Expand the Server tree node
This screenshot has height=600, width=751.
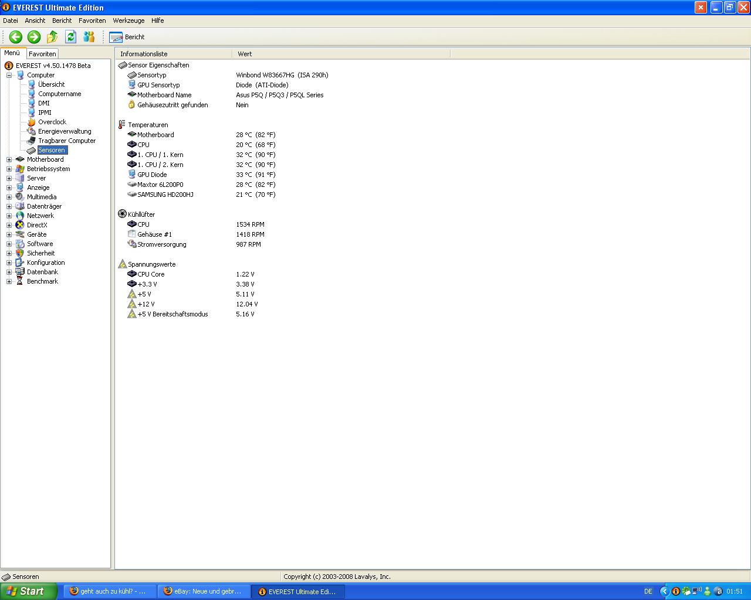pos(9,178)
